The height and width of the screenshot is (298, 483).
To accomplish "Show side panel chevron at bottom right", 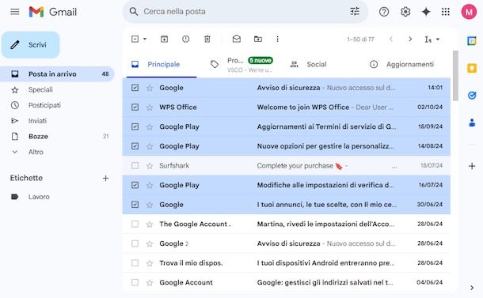I will [472, 288].
